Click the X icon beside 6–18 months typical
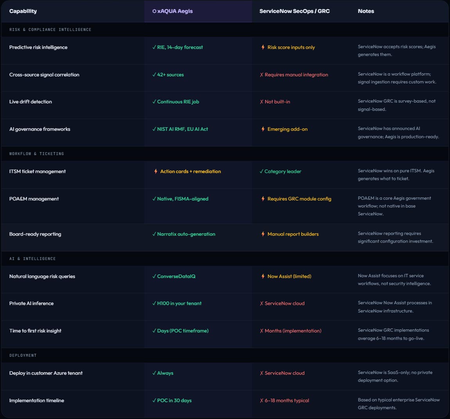Image resolution: width=450 pixels, height=419 pixels. [261, 401]
